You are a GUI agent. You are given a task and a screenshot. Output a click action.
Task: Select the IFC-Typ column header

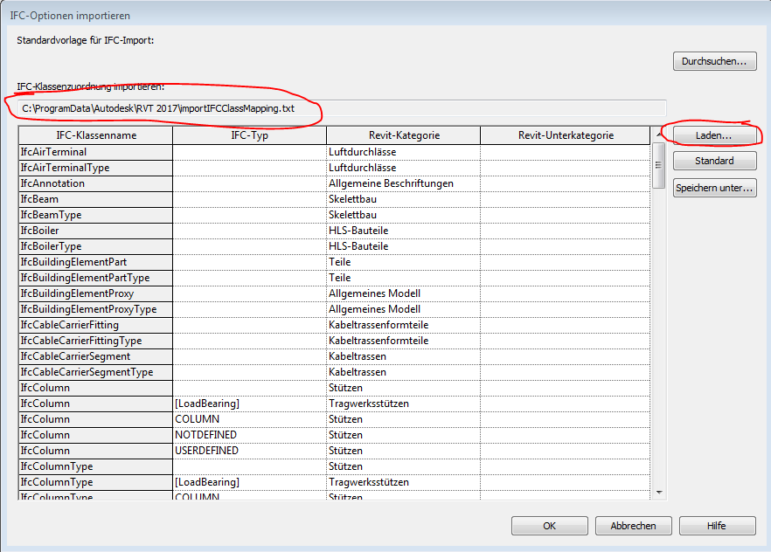click(249, 135)
